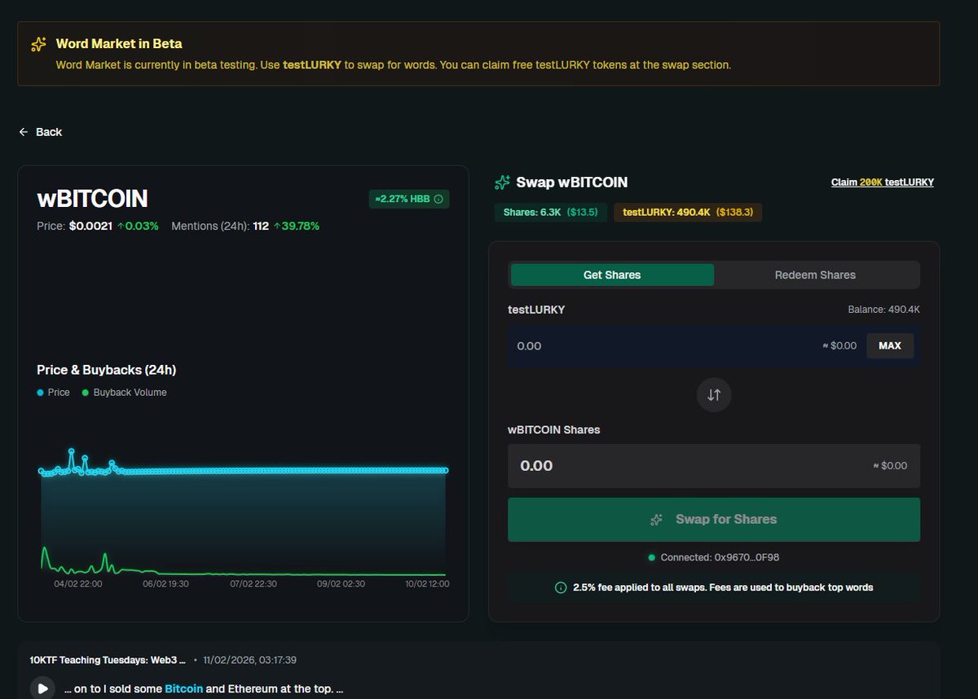Toggle the Price legend item
Screen dimensions: 978x699
point(54,393)
